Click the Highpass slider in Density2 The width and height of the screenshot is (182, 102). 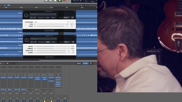[52, 48]
